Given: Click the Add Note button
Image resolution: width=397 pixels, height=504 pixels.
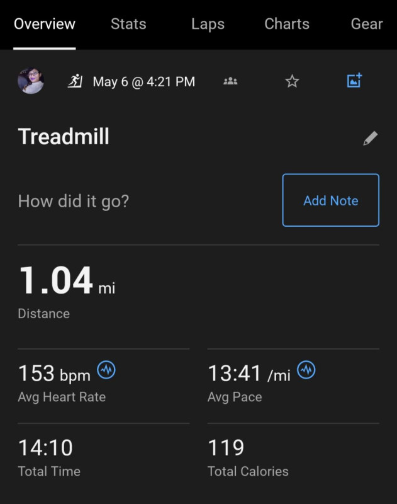Looking at the screenshot, I should (x=330, y=200).
